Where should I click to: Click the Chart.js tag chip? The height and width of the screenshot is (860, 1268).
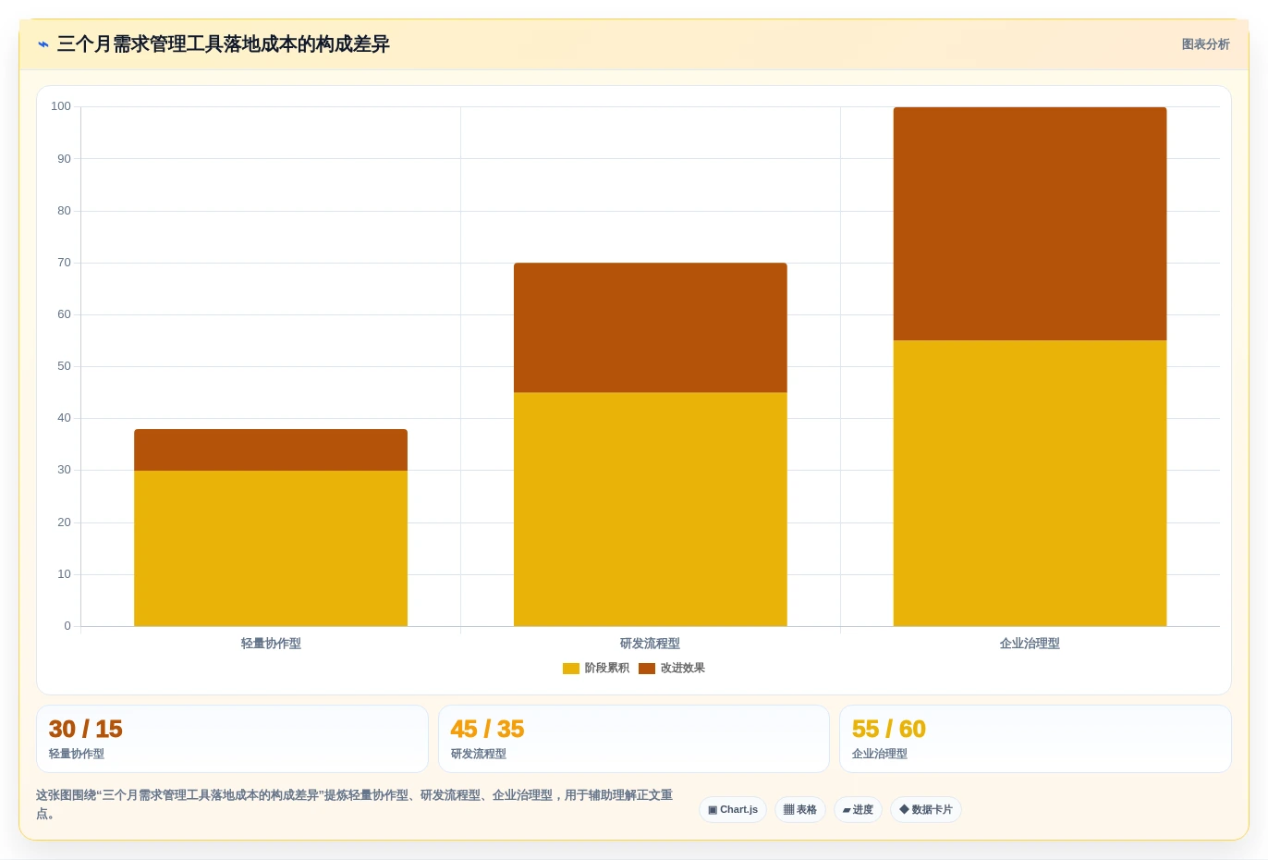(733, 810)
